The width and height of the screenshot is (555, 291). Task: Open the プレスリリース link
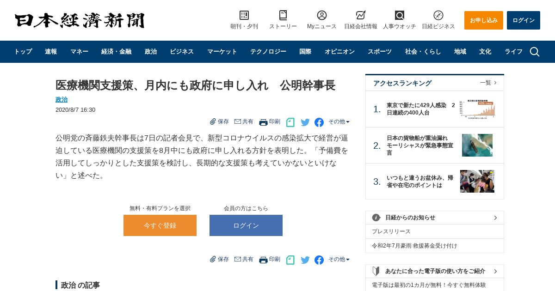point(391,231)
